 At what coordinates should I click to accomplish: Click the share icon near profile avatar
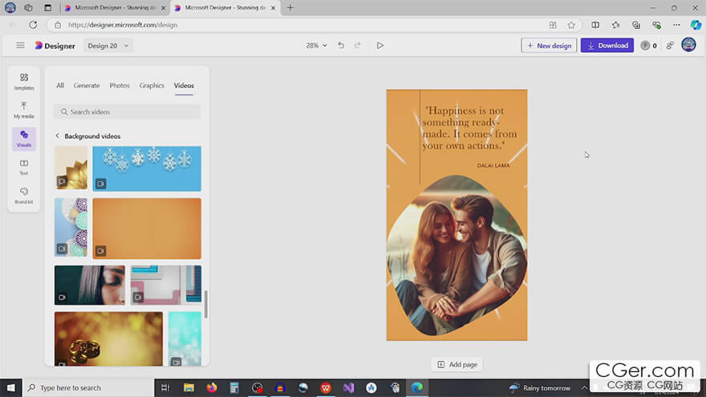click(670, 46)
